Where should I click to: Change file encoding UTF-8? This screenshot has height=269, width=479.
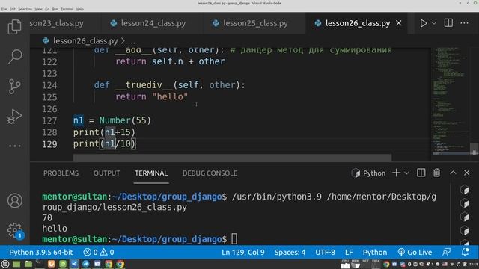[325, 253]
